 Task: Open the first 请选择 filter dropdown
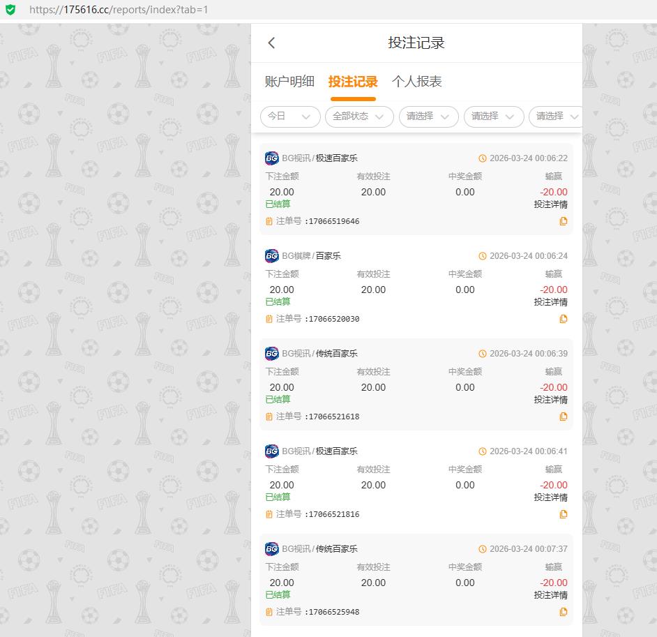click(428, 117)
